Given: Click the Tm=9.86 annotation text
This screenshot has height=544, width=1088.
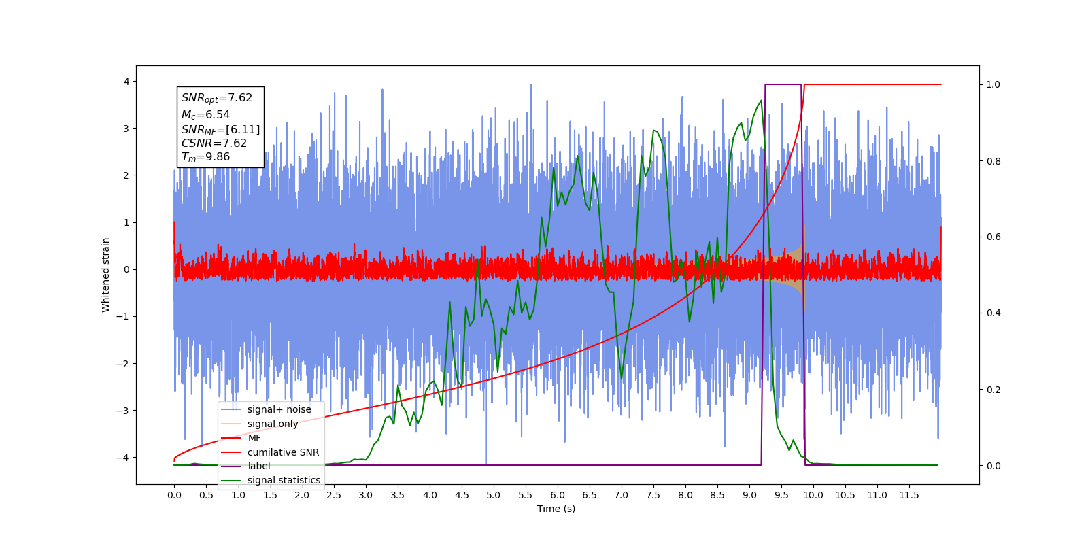Looking at the screenshot, I should pos(205,157).
